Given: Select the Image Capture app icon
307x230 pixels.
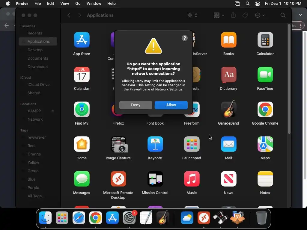Looking at the screenshot, I should (x=119, y=145).
